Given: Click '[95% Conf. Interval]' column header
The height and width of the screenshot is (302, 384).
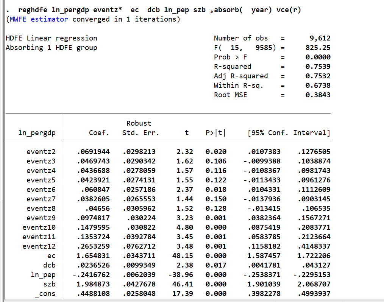Looking at the screenshot, I should click(x=289, y=133).
